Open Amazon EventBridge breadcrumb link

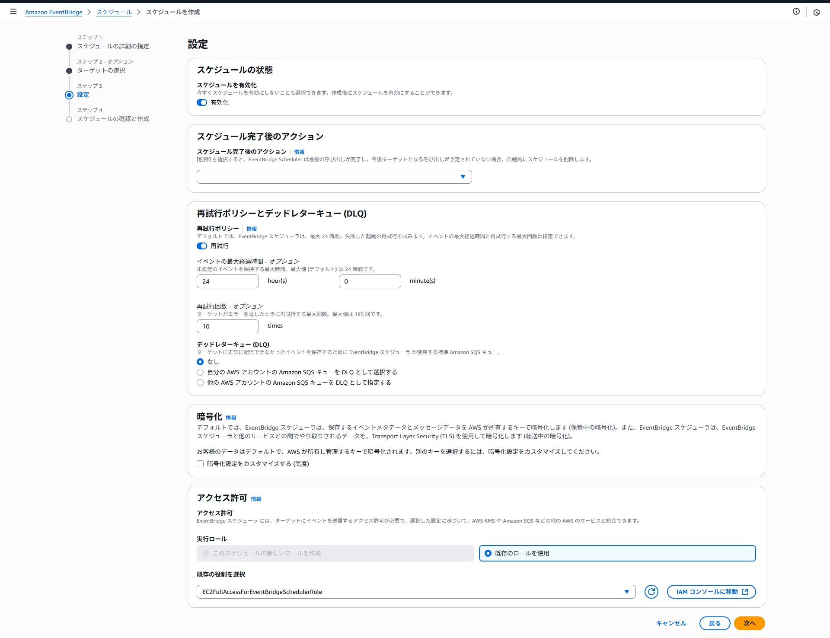click(x=54, y=12)
